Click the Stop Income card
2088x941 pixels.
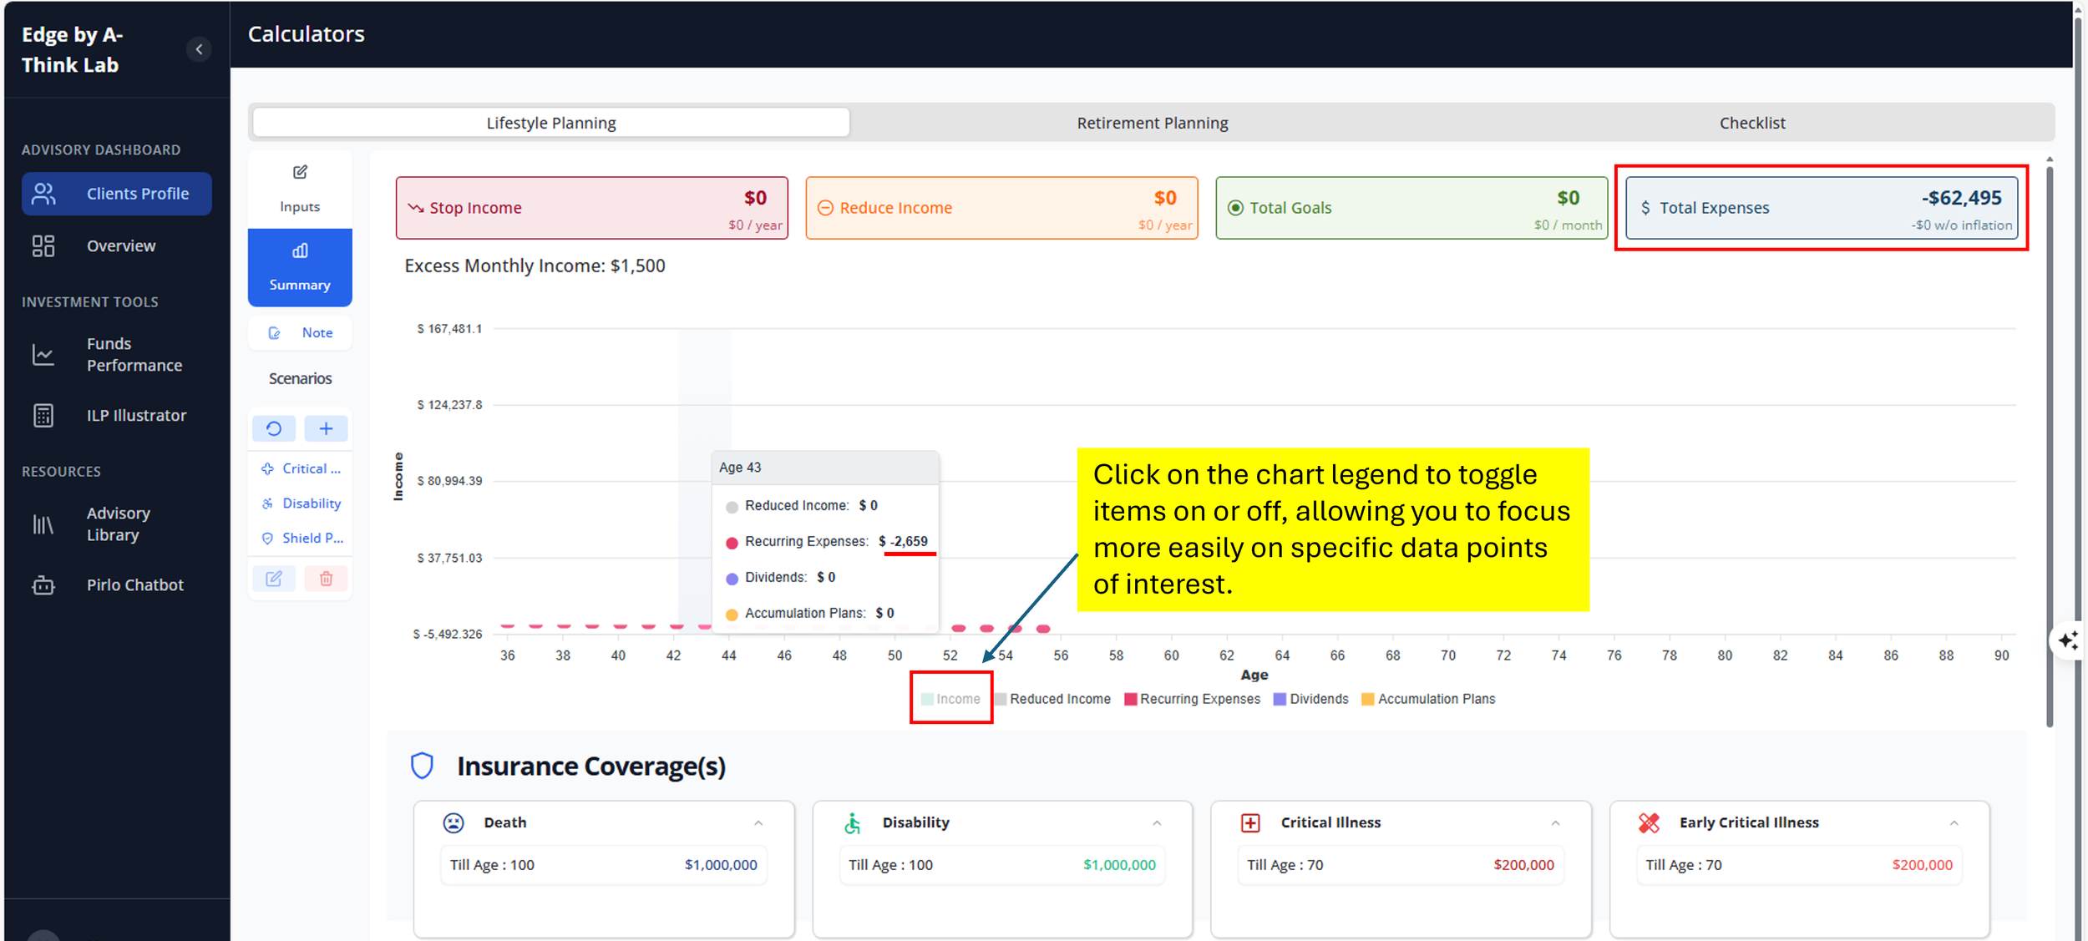[x=592, y=208]
